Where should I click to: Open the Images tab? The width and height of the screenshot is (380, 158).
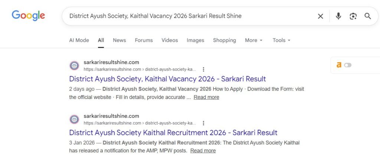click(195, 40)
